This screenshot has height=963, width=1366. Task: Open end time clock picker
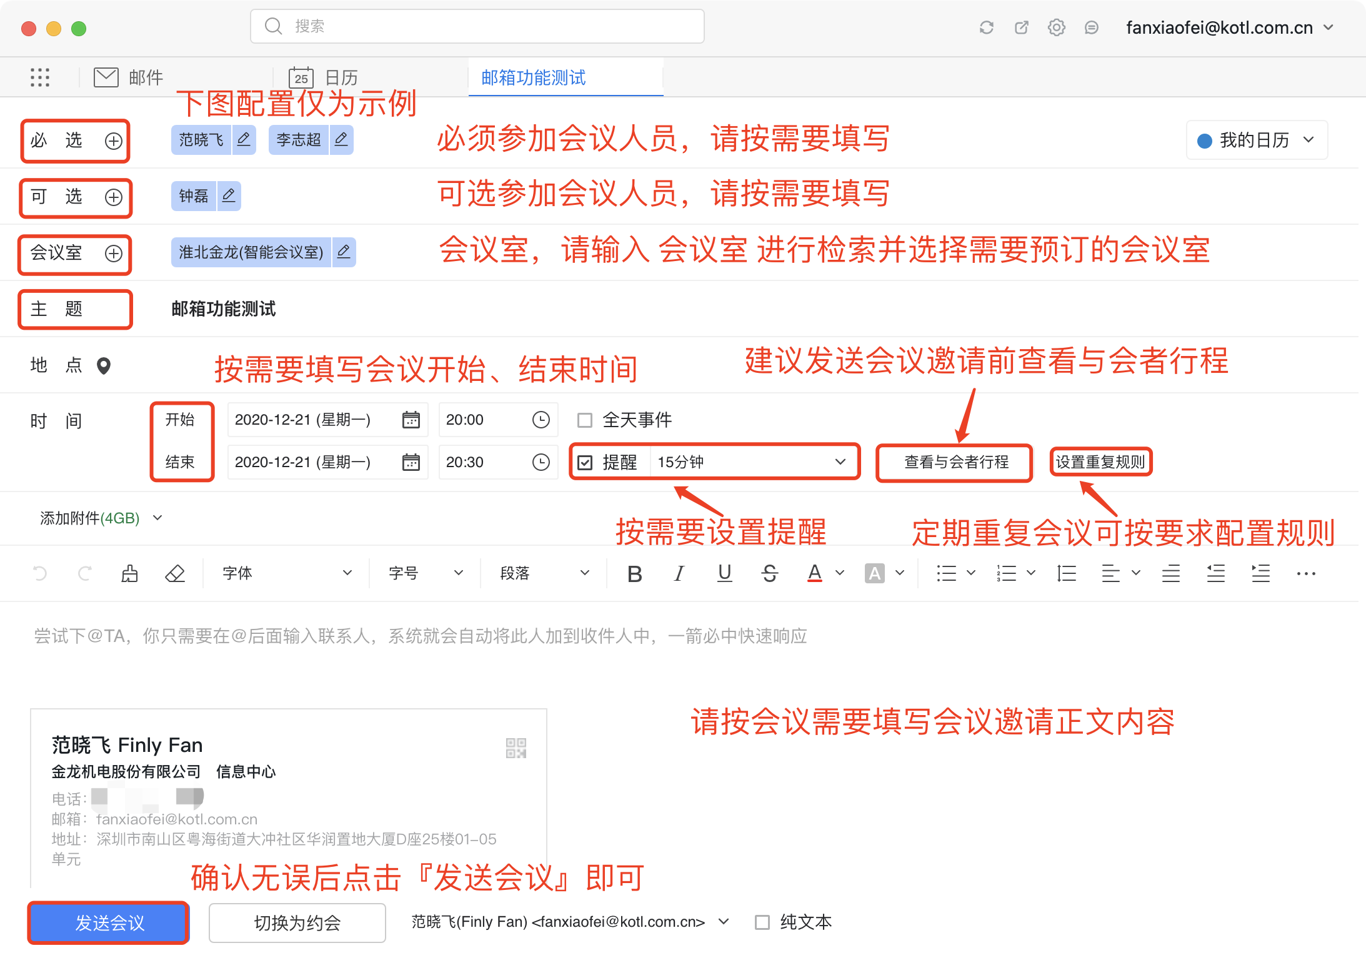click(x=541, y=462)
